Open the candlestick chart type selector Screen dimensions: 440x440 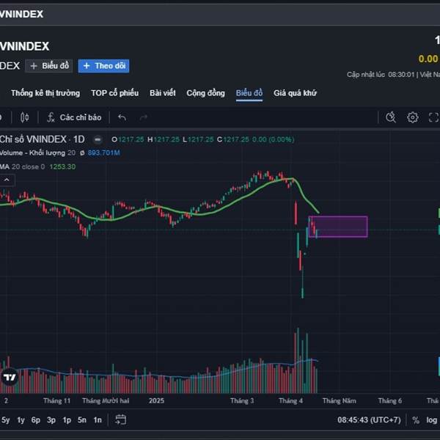(x=24, y=117)
